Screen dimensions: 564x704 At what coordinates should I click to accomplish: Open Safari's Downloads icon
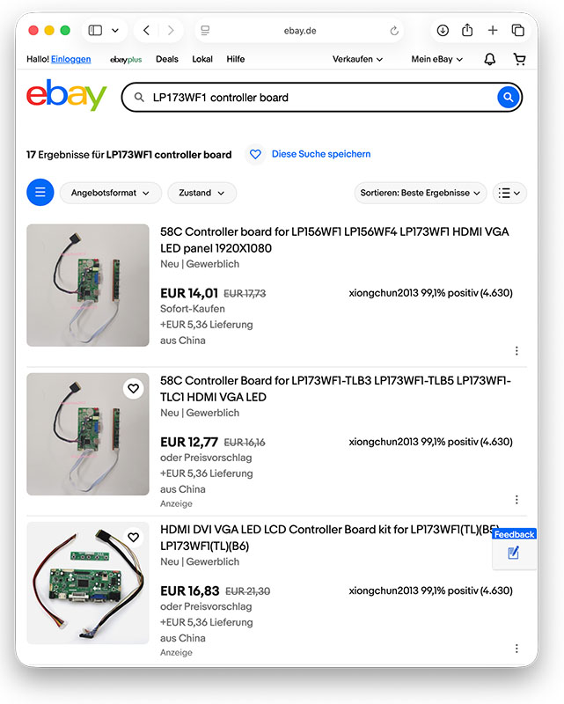pyautogui.click(x=443, y=29)
